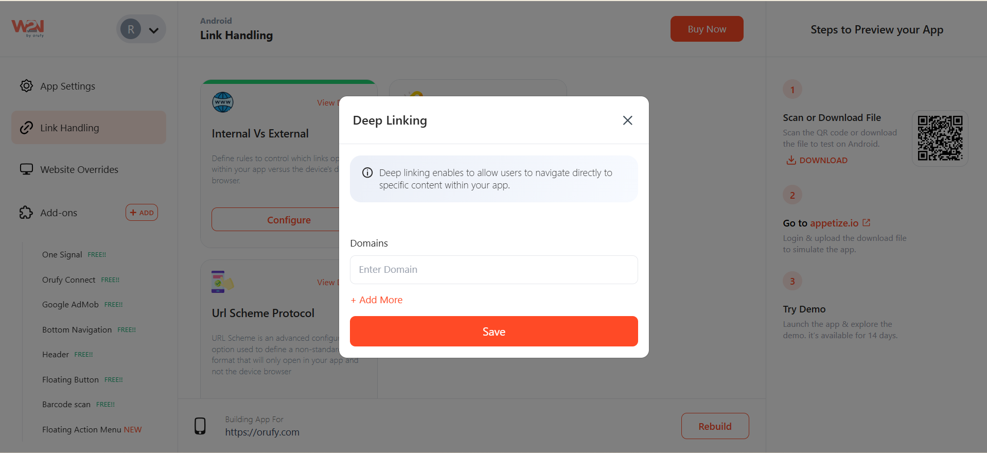This screenshot has height=453, width=987.
Task: Click the QR code to preview the app
Action: click(940, 138)
